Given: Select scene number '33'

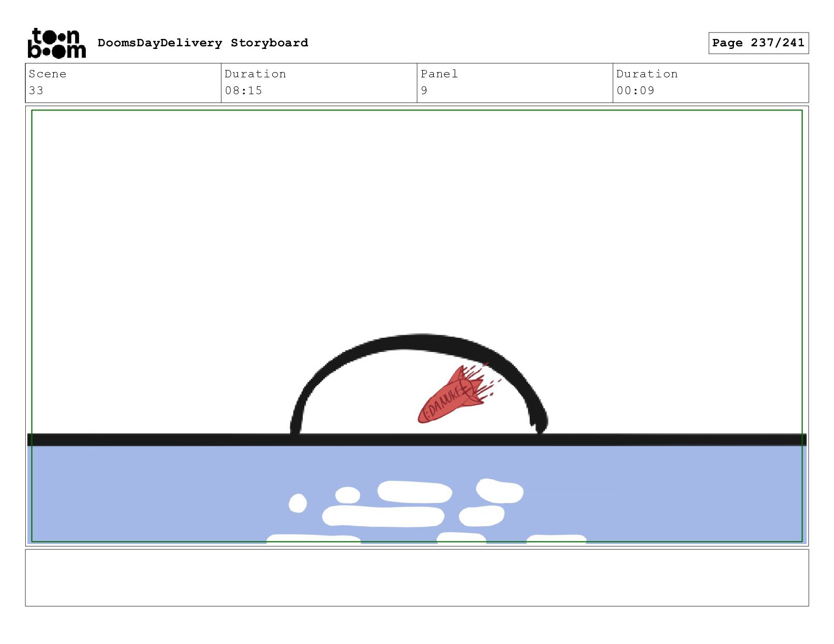Looking at the screenshot, I should click(x=36, y=90).
